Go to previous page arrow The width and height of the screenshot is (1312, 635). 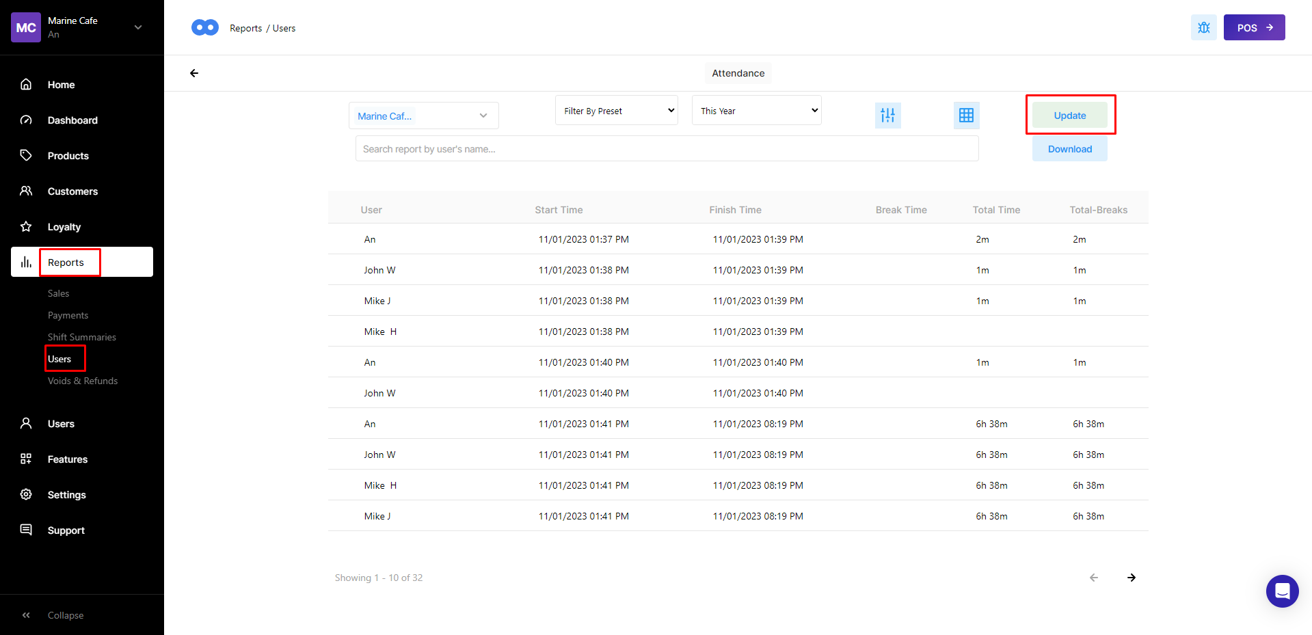(1094, 578)
